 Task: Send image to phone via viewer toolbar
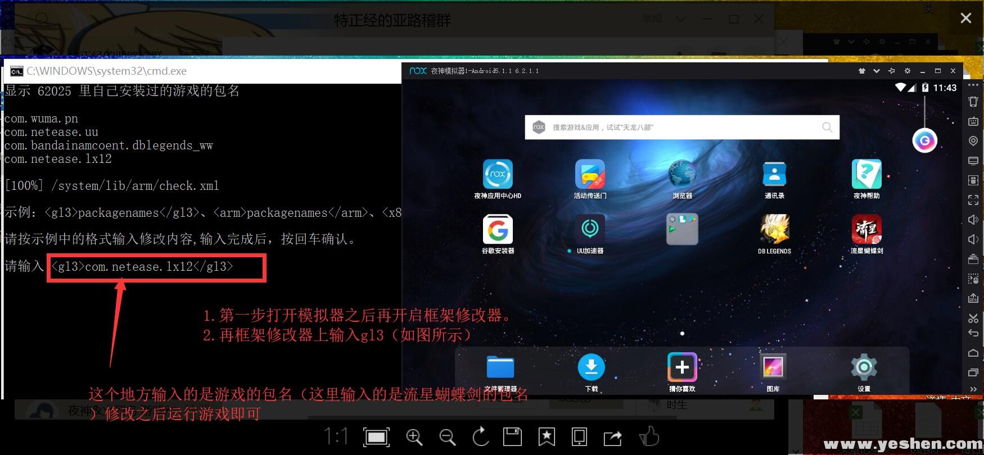tap(579, 436)
